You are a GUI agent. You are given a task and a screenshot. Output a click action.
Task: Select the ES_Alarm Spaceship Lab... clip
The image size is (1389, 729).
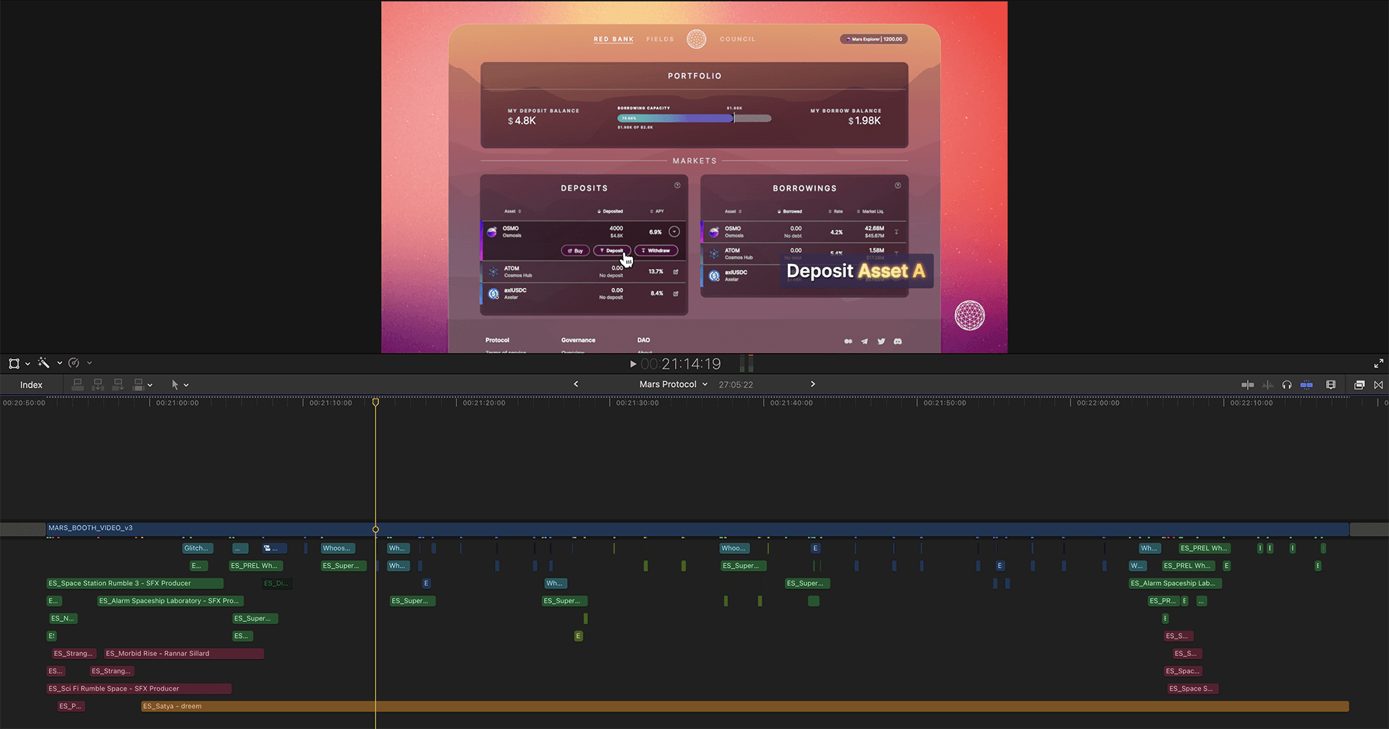[1175, 583]
